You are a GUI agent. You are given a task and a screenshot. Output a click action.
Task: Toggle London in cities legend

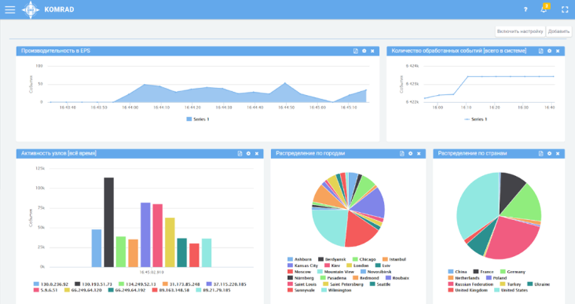[358, 266]
